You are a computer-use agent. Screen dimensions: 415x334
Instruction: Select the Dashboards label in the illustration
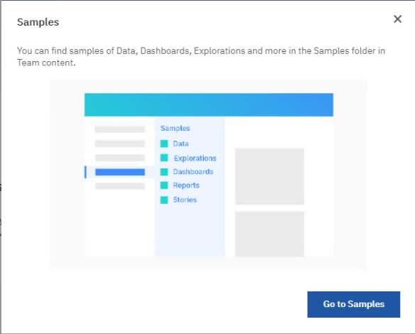(x=193, y=172)
